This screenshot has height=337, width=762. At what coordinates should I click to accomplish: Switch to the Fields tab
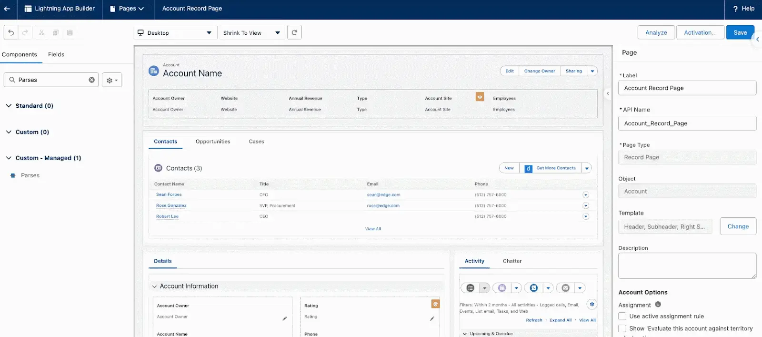click(56, 54)
